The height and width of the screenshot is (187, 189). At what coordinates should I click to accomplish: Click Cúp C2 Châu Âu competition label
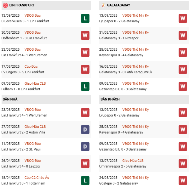click(x=37, y=178)
